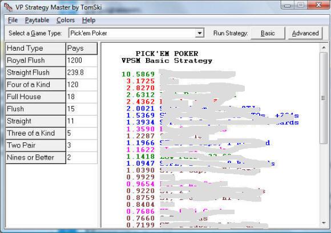The image size is (331, 233).
Task: Select the Straight Flush row label
Action: [35, 73]
